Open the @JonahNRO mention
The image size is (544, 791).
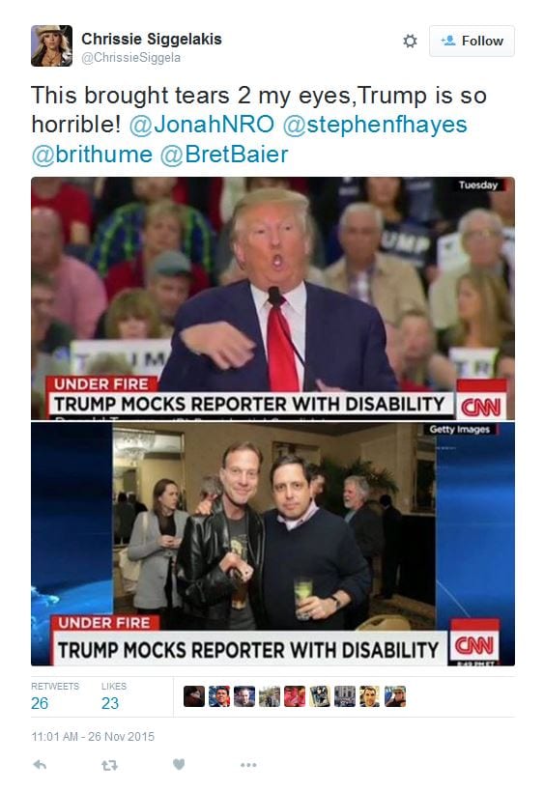[x=201, y=125]
